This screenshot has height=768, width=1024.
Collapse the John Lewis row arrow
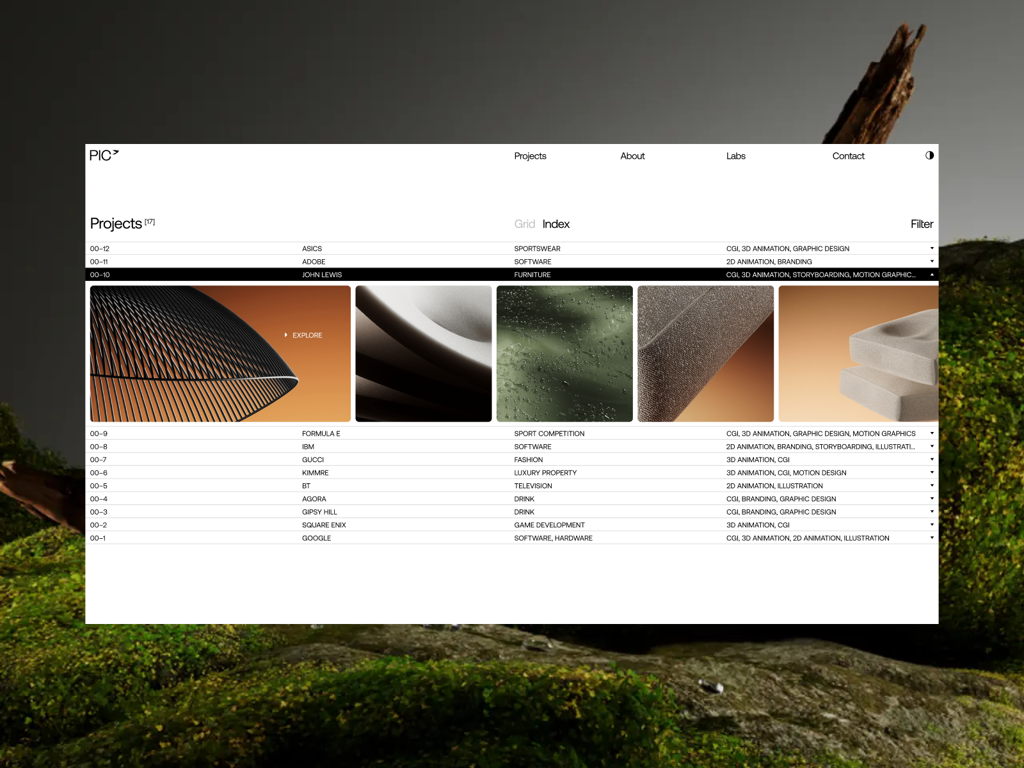coord(932,275)
